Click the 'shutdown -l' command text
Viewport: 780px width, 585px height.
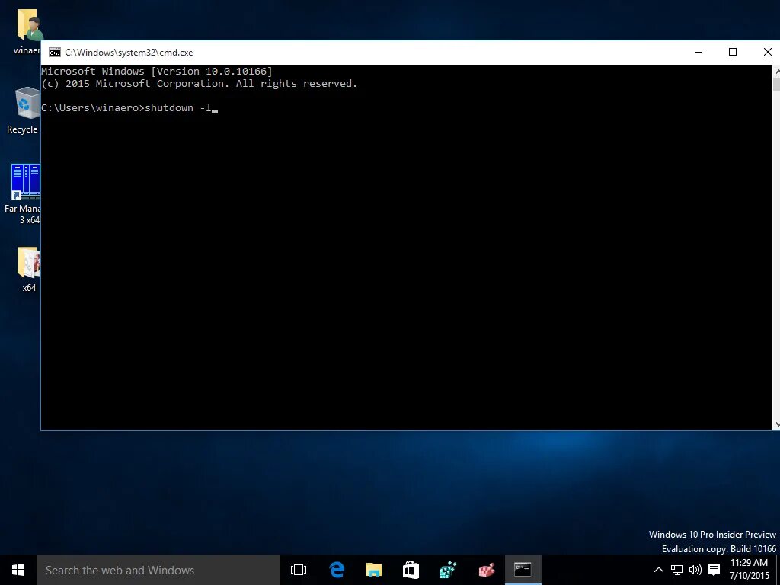click(178, 108)
